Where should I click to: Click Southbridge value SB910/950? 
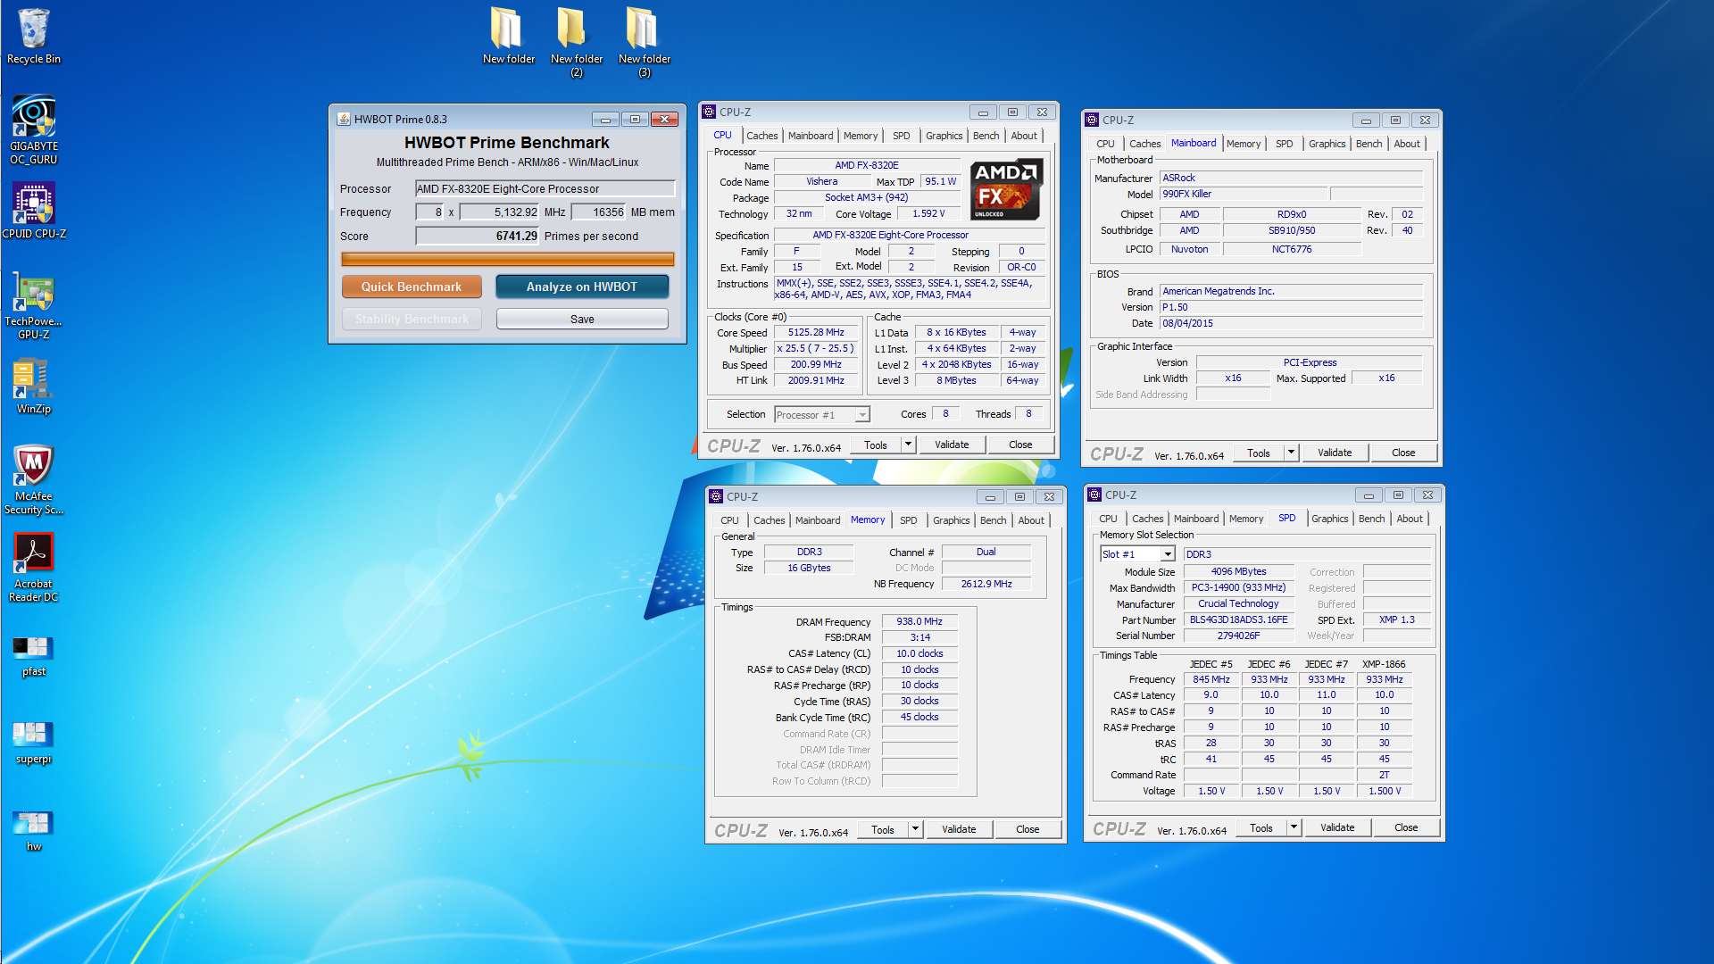pos(1292,230)
